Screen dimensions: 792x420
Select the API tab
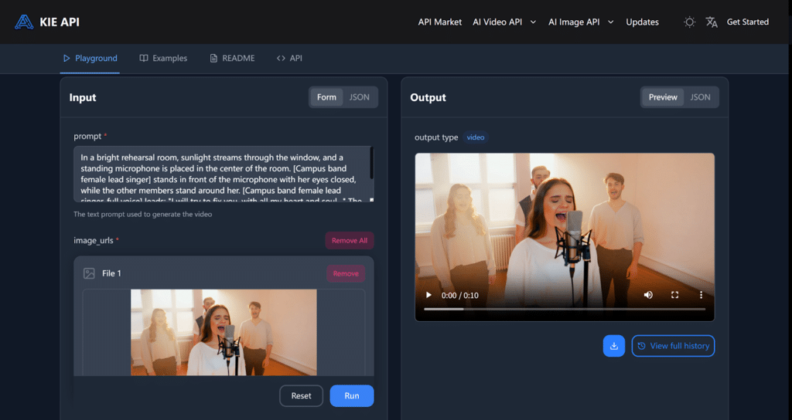(289, 58)
